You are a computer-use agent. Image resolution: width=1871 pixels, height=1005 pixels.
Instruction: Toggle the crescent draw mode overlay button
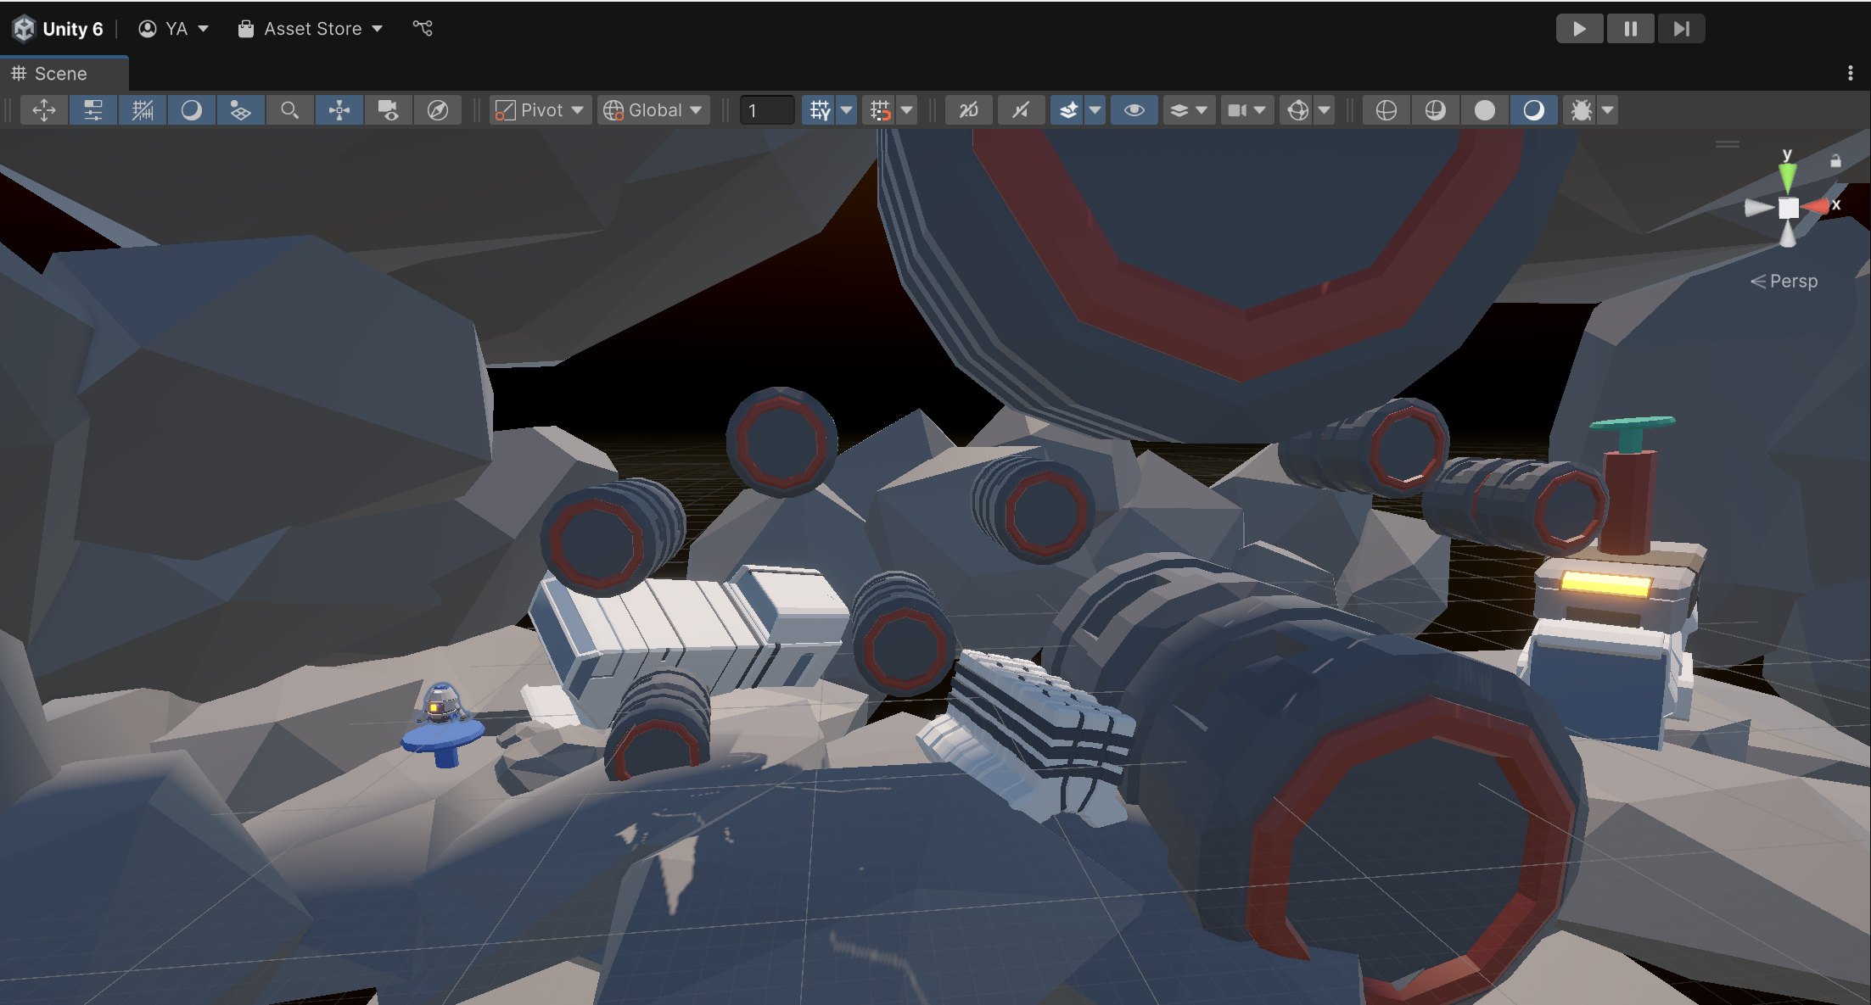pyautogui.click(x=192, y=110)
